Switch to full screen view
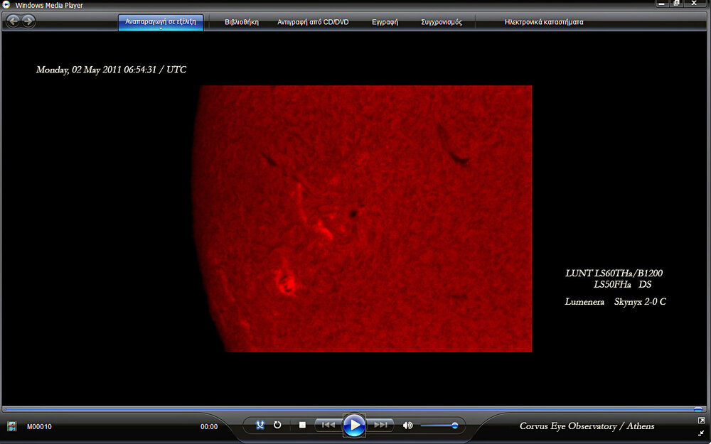 click(x=701, y=421)
